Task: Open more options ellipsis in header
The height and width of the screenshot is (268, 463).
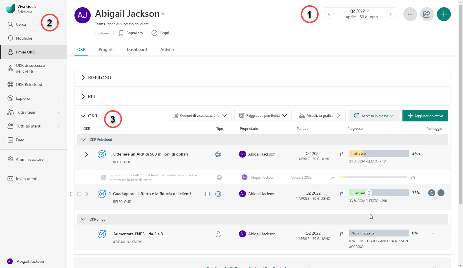Action: click(410, 14)
